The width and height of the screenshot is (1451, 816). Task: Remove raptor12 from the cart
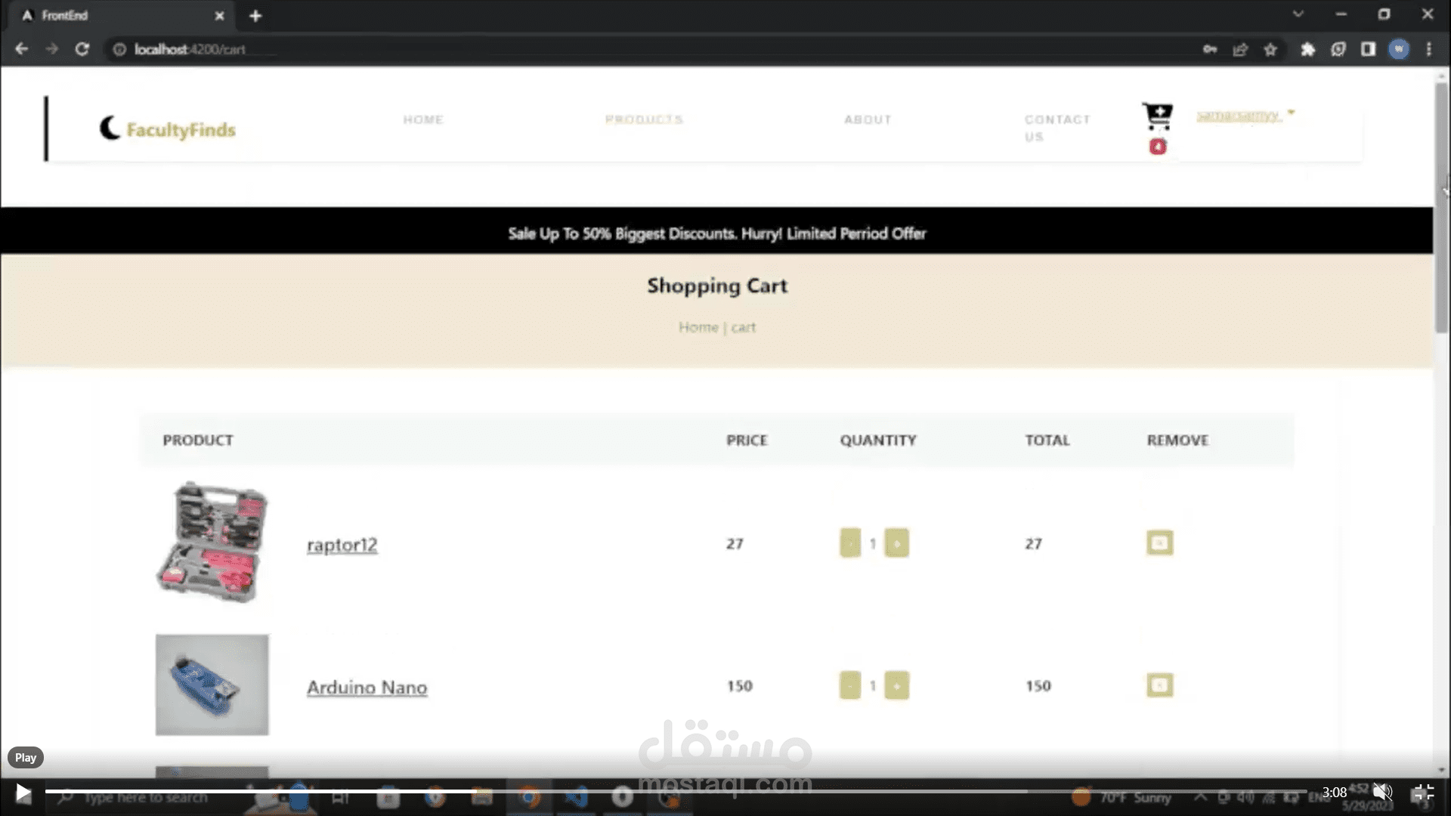(1159, 542)
